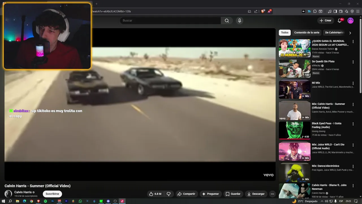Open the browser hamburger main menu

(x=358, y=11)
